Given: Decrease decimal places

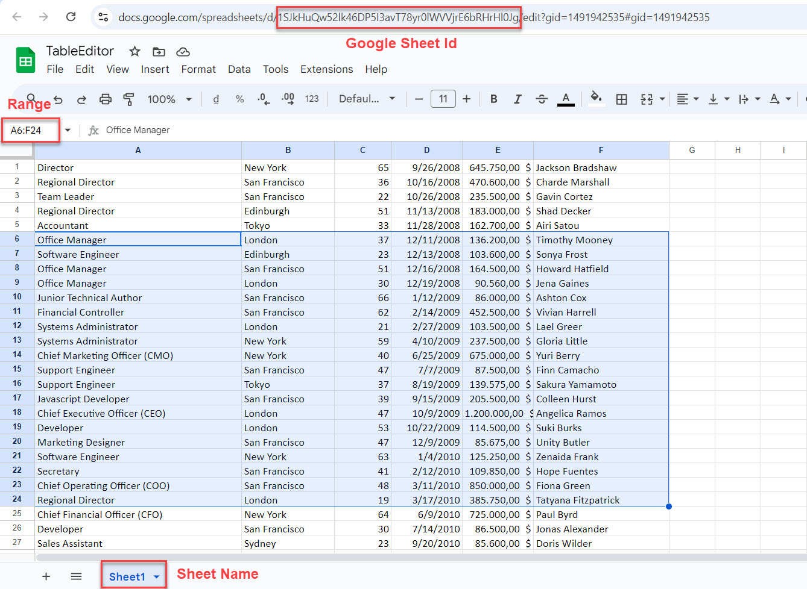Looking at the screenshot, I should 264,99.
